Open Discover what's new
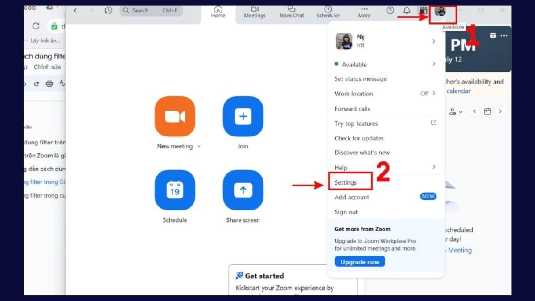535x301 pixels. (362, 153)
